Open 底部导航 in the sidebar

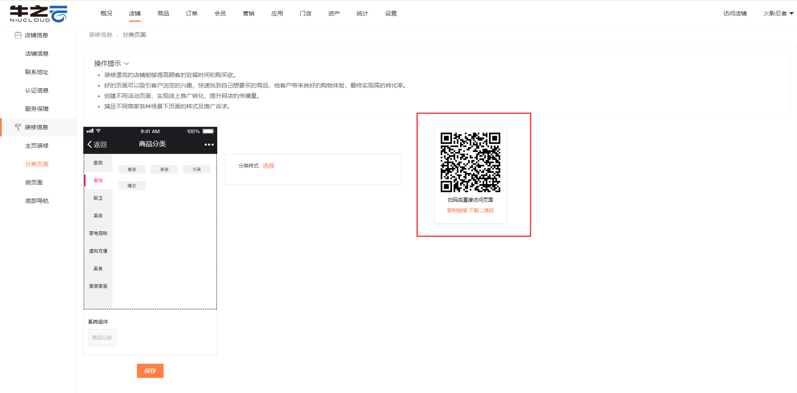coord(37,201)
